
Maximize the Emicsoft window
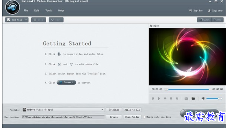pos(216,1)
